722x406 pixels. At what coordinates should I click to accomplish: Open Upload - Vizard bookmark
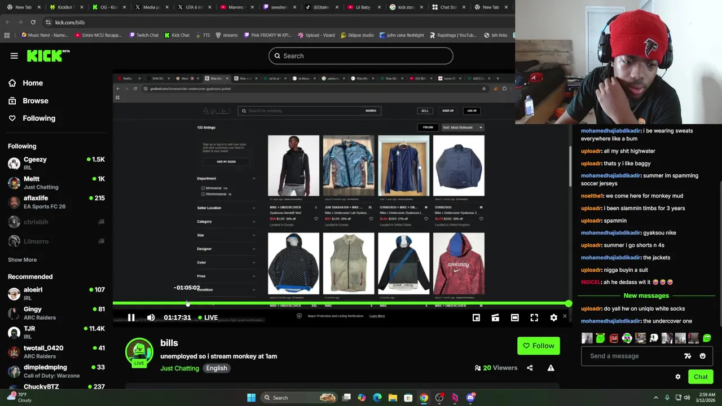317,35
